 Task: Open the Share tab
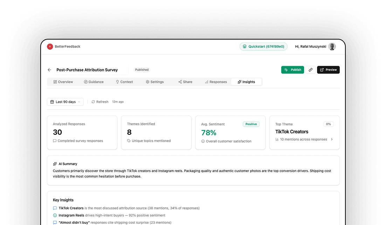pyautogui.click(x=185, y=82)
